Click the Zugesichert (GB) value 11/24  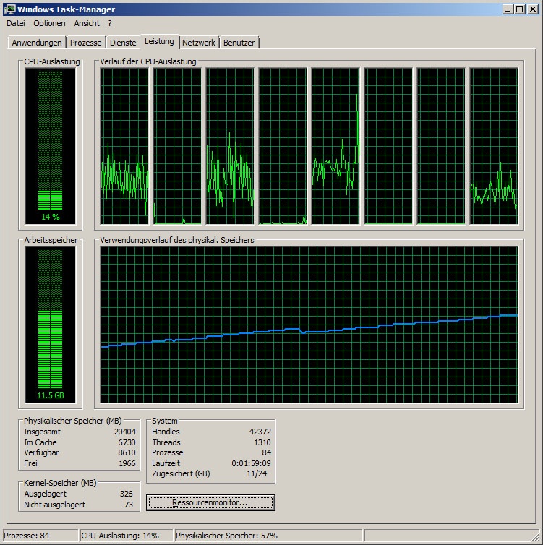pos(257,473)
